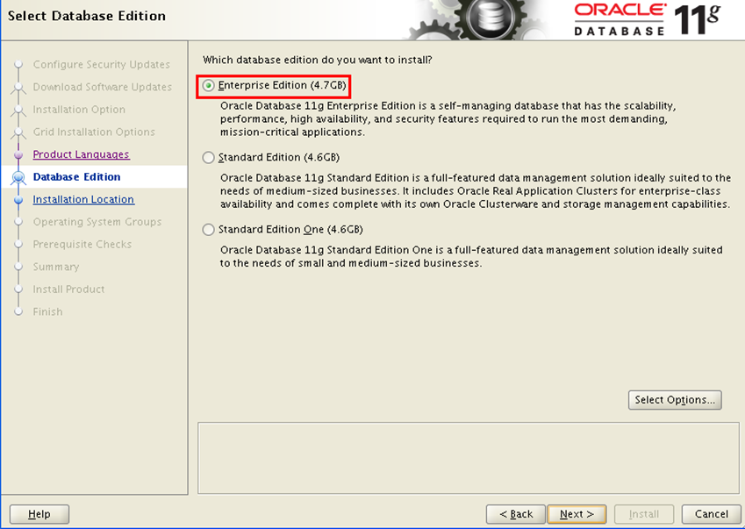This screenshot has height=529, width=745.
Task: Click the Installation Option step label
Action: (79, 110)
